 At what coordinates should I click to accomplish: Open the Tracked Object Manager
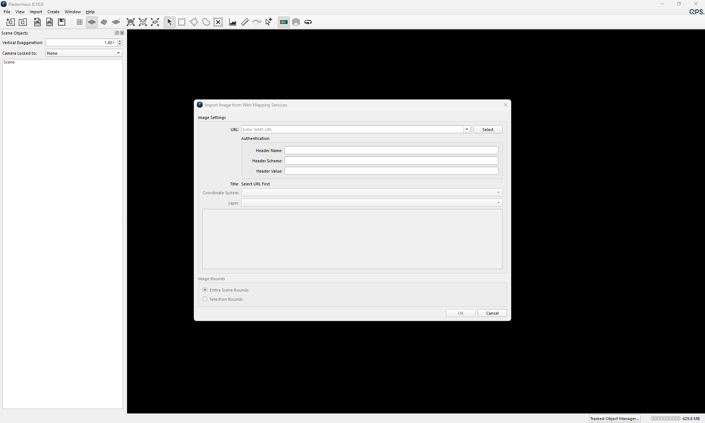coord(615,419)
